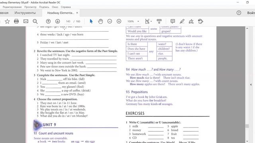Click 'What did you do in / at / on Monday?'
The width and height of the screenshot is (255, 143).
point(64,116)
